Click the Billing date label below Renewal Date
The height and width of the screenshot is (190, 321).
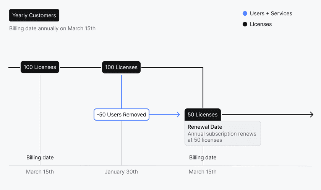[x=203, y=157]
